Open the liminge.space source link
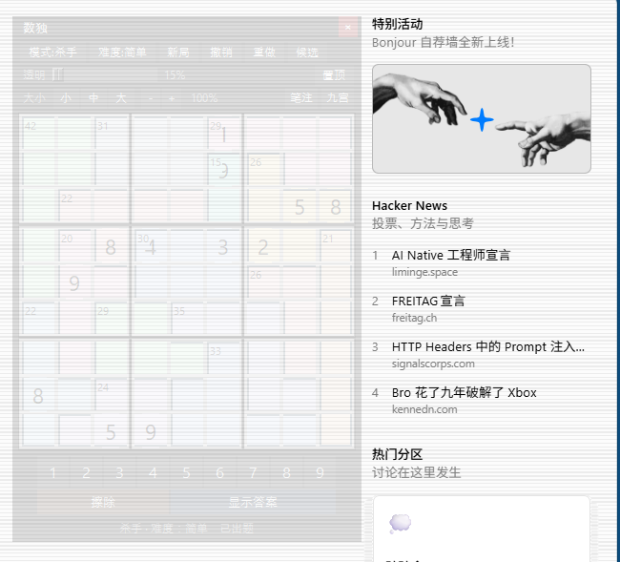 tap(424, 272)
